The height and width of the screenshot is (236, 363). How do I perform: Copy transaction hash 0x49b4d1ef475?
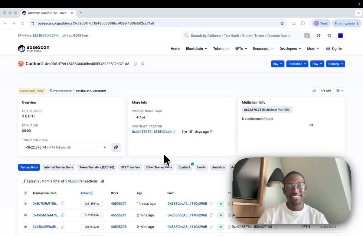pyautogui.click(x=63, y=215)
